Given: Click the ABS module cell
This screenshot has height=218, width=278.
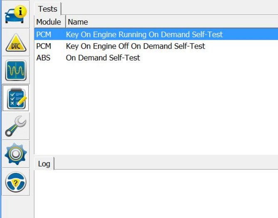Looking at the screenshot, I should (43, 58).
